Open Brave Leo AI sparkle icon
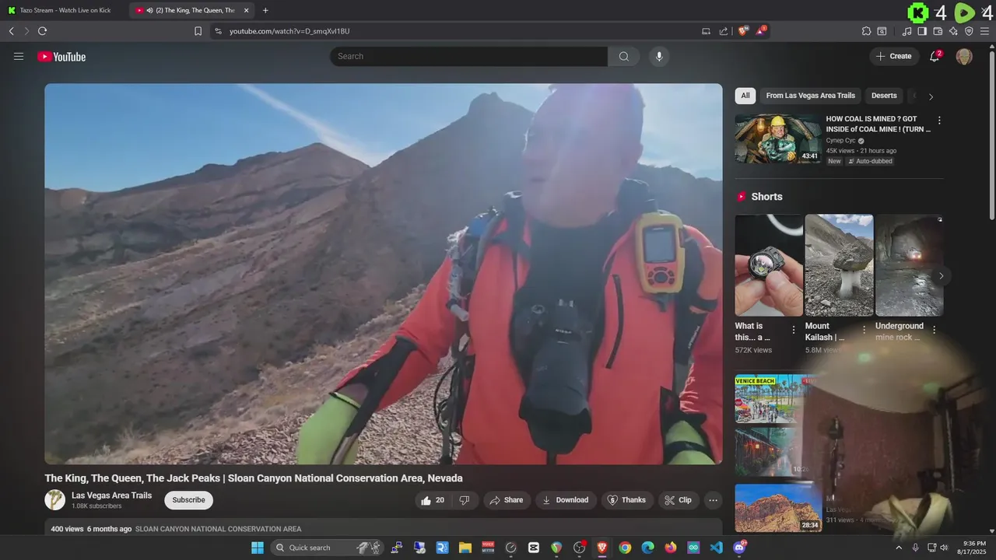Screen dimensions: 996x560 tap(953, 31)
